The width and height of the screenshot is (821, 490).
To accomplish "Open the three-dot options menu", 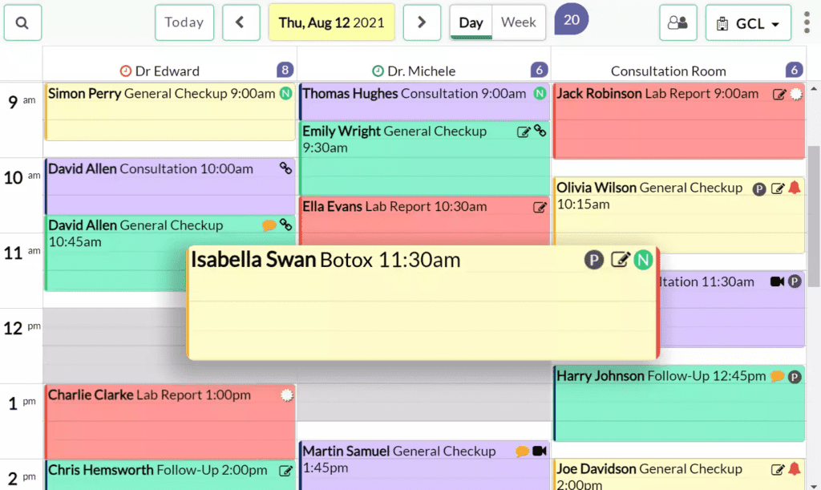I will (x=807, y=22).
